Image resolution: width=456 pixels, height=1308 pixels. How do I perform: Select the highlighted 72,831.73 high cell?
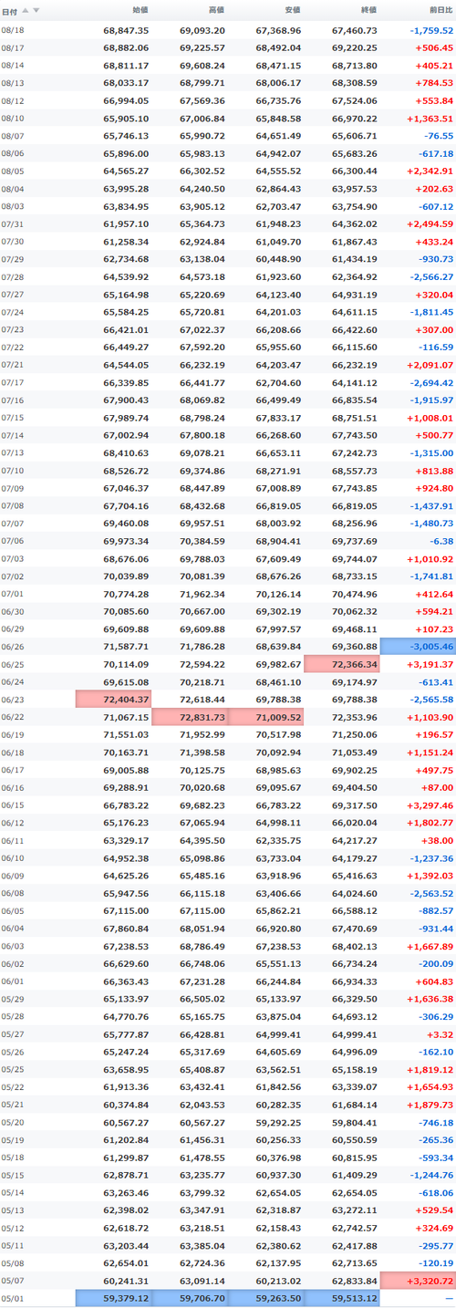pos(190,718)
